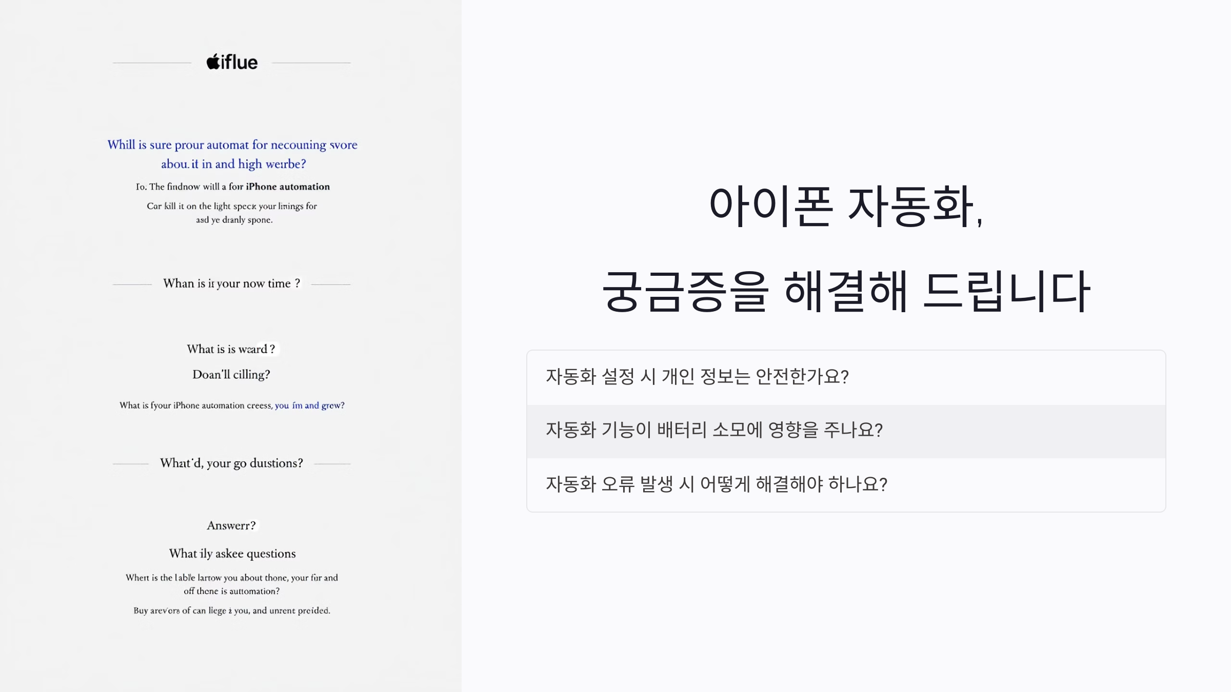Select 'What'd, your go dustions?' heading
Screen dimensions: 1231x692
(231, 463)
